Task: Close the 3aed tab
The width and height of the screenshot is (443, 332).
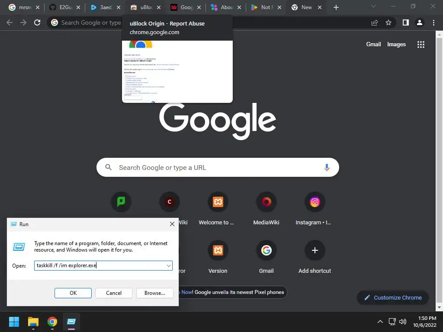Action: coord(119,7)
